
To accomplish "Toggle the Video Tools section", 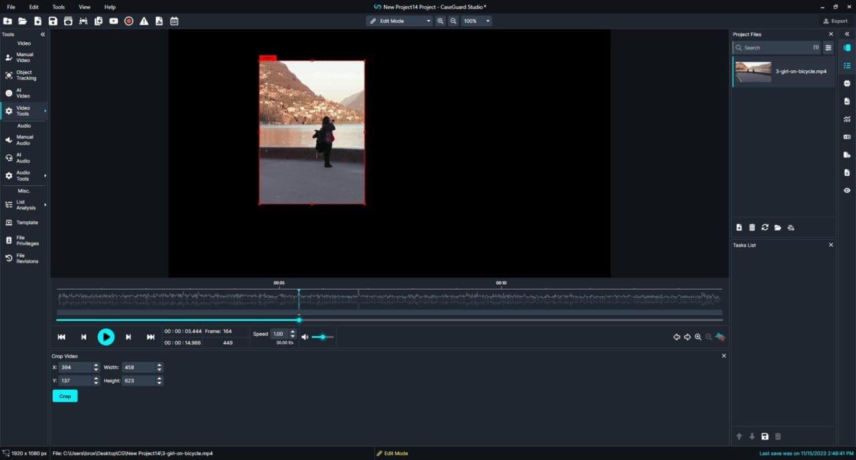I will tap(24, 110).
